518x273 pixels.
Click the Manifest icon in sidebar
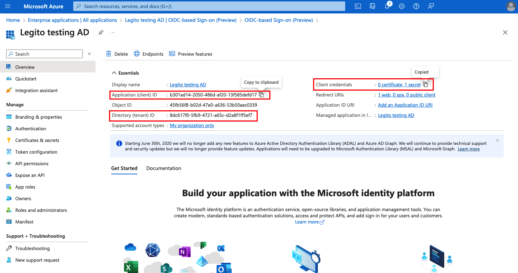tap(9, 222)
